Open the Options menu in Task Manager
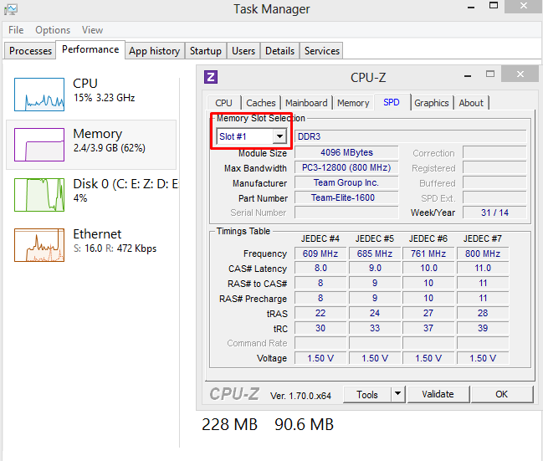The width and height of the screenshot is (543, 461). click(53, 30)
